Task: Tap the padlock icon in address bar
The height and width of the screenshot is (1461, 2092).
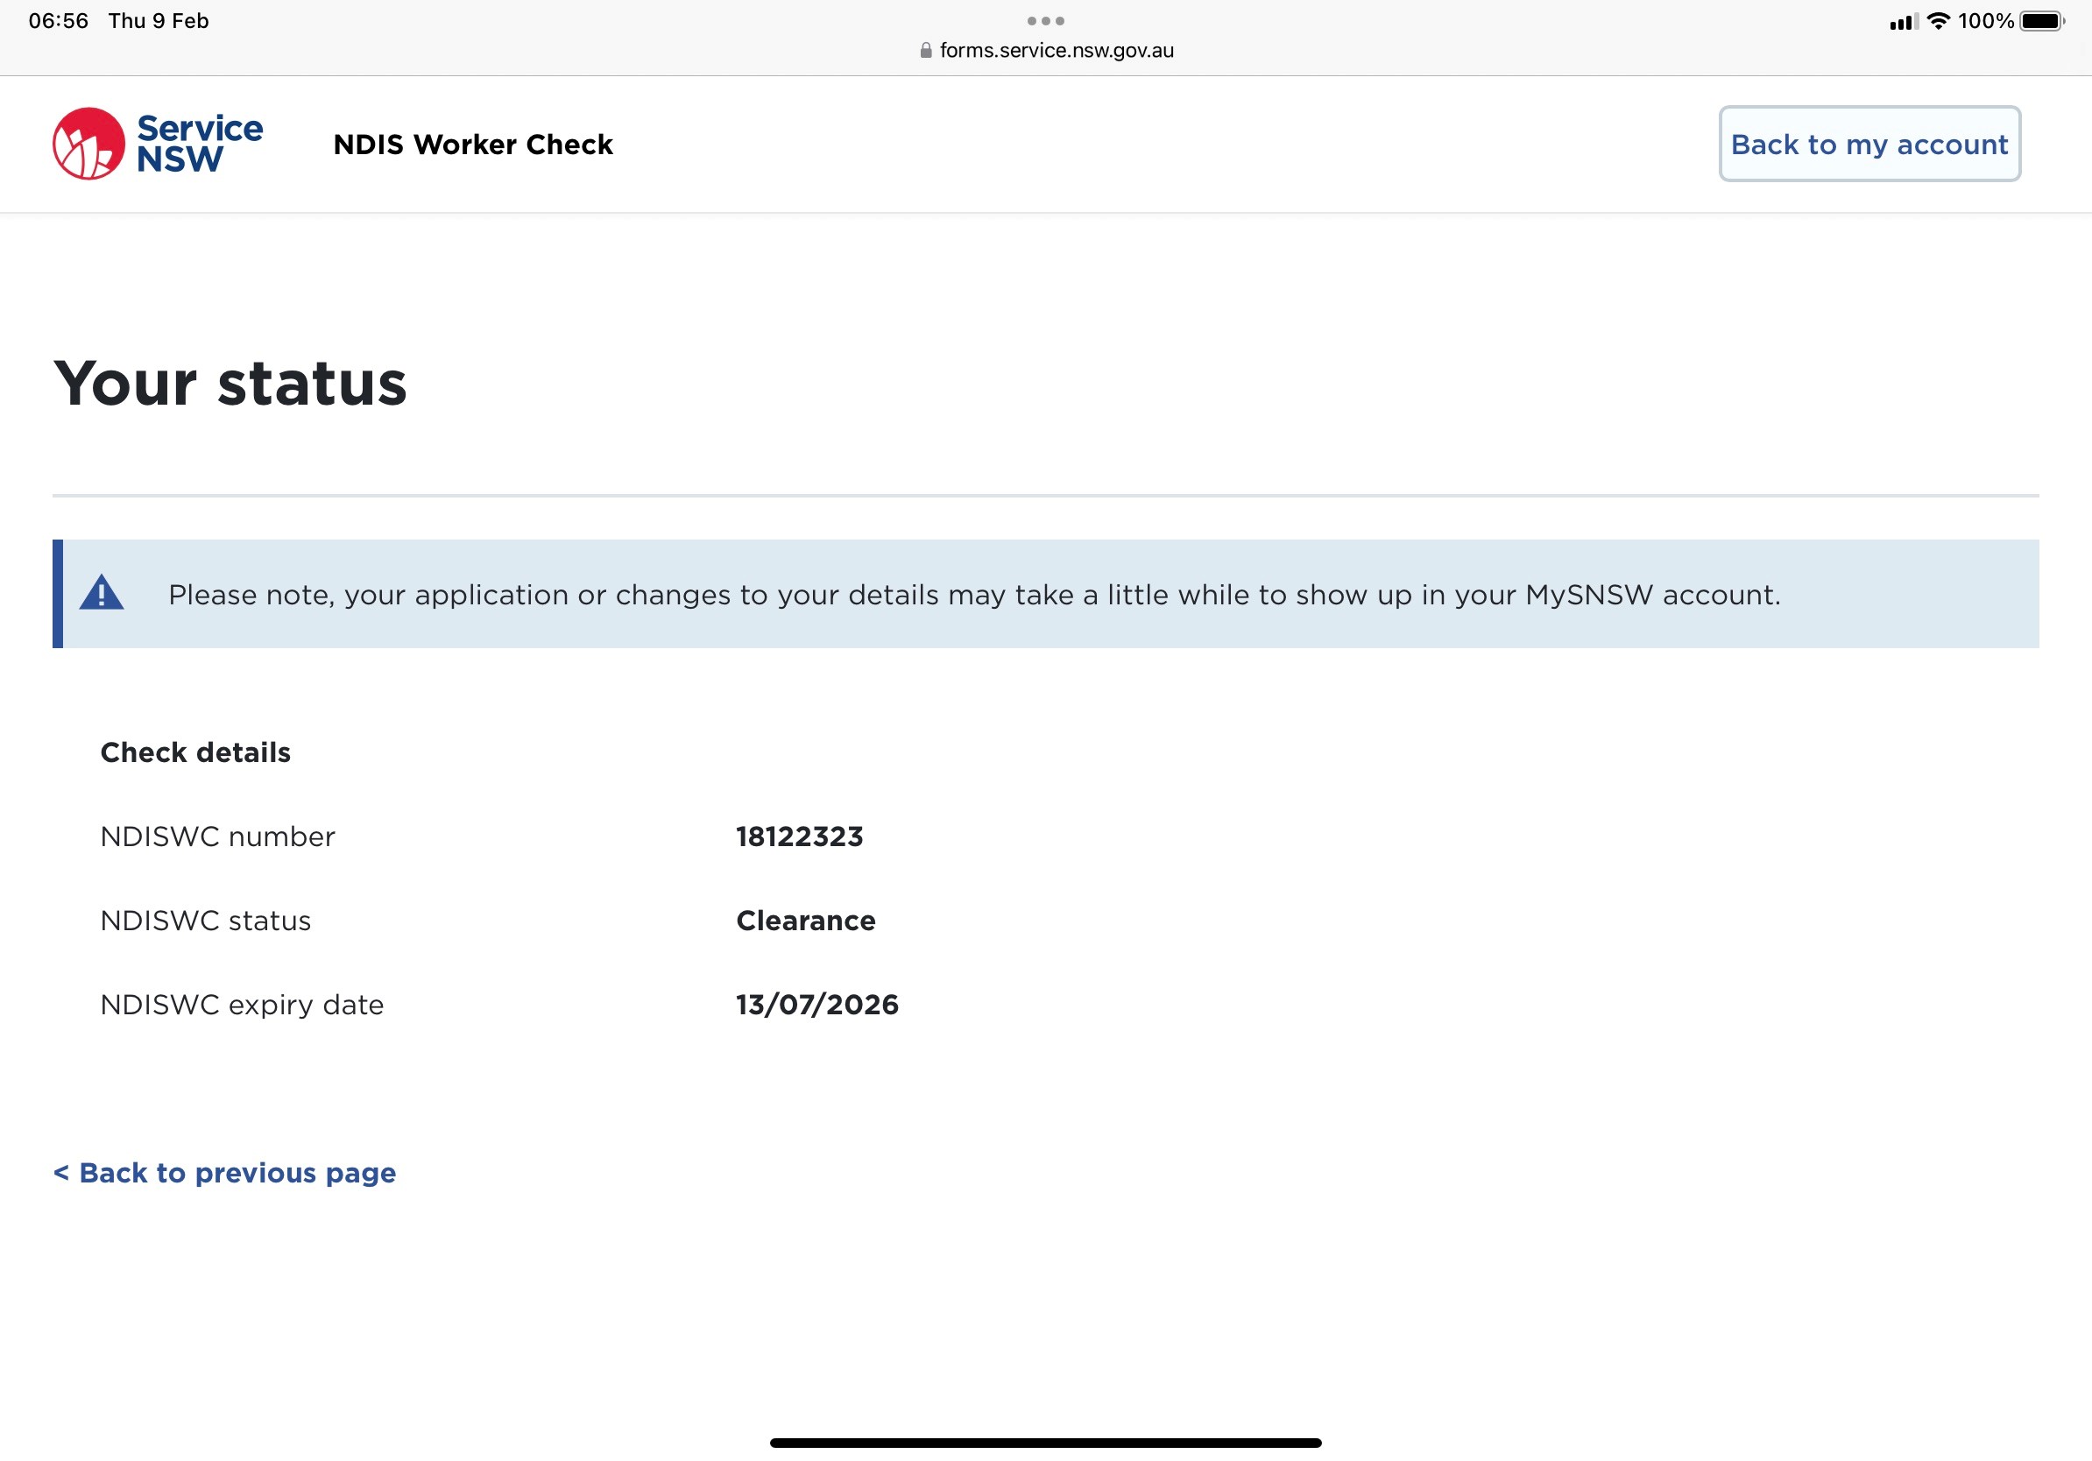Action: tap(926, 51)
